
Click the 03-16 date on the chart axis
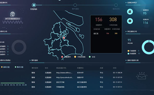[x=13, y=85]
